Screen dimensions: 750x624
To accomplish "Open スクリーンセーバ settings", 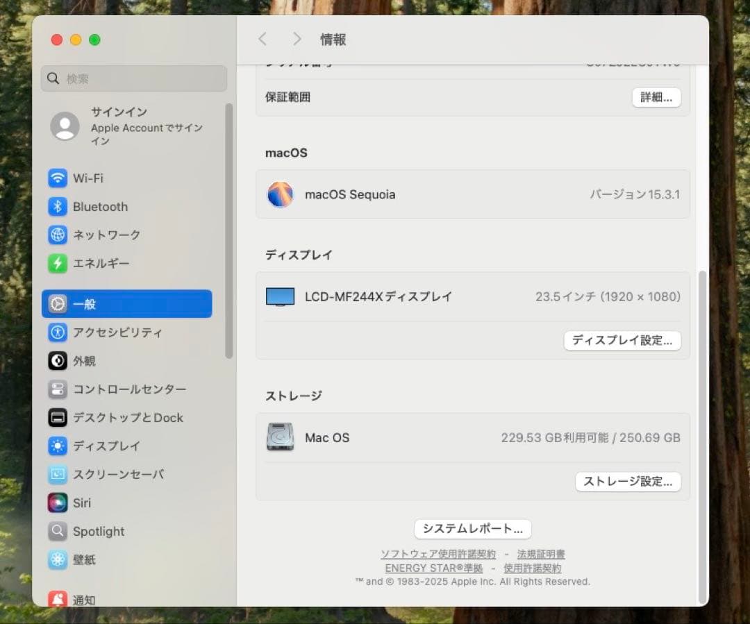I will (113, 475).
